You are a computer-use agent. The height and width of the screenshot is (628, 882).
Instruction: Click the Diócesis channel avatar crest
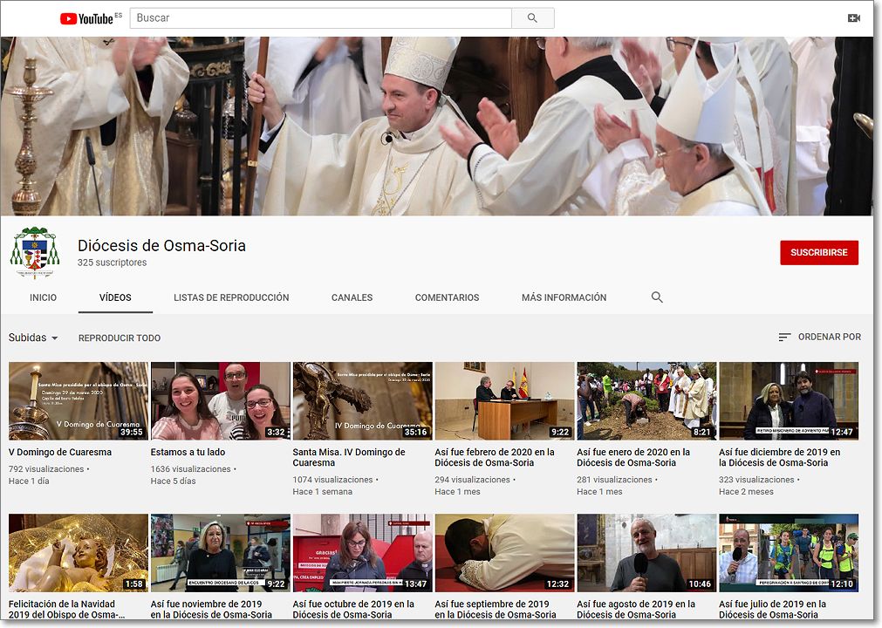[35, 252]
